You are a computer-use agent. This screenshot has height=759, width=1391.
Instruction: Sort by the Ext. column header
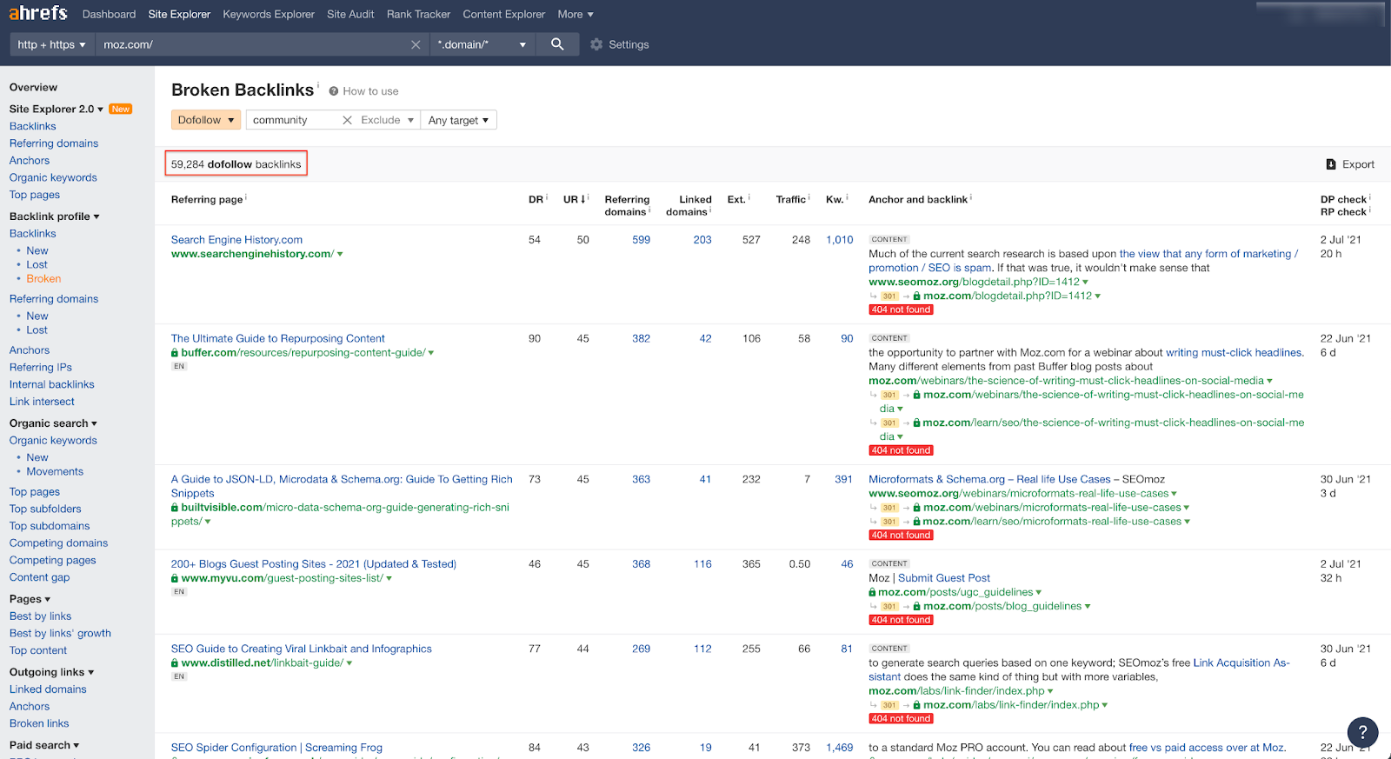(x=735, y=199)
